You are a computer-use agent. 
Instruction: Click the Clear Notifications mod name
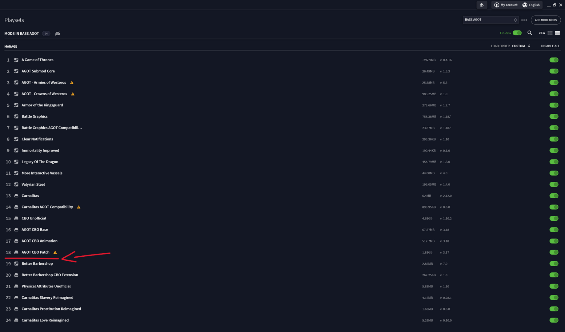point(37,139)
